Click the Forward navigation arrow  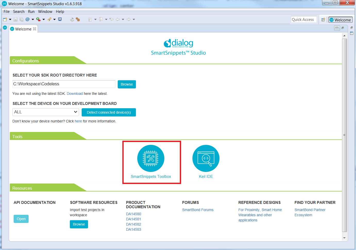129,19
